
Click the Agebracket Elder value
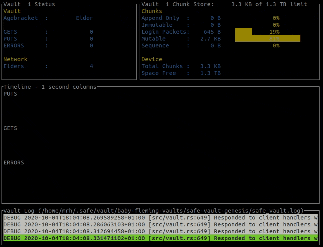click(84, 18)
